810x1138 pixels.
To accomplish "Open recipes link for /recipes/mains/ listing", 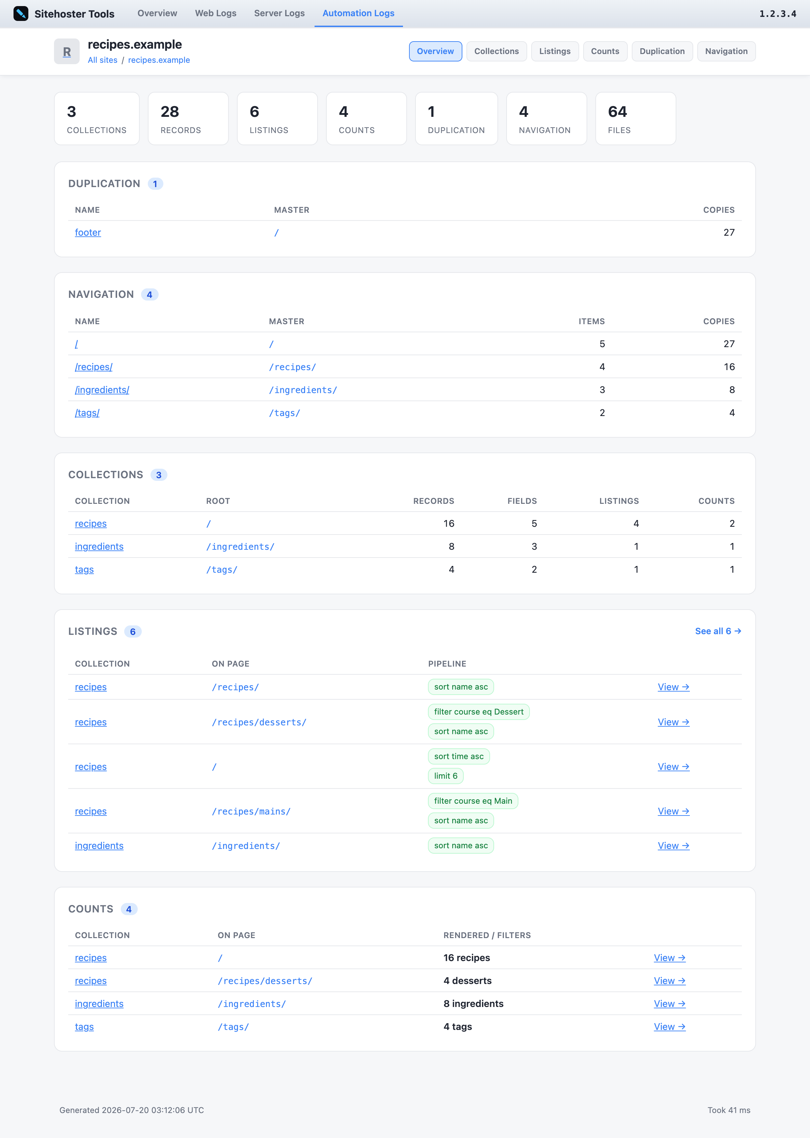I will coord(91,811).
